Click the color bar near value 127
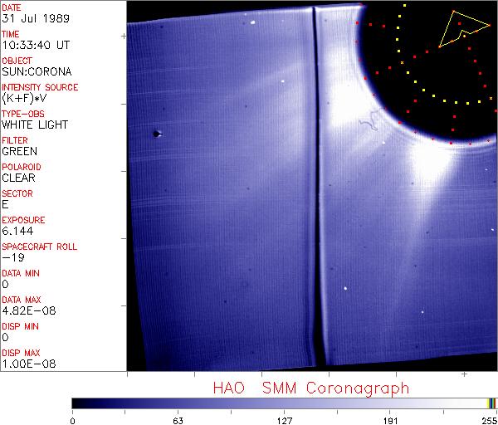The width and height of the screenshot is (498, 425). [284, 403]
